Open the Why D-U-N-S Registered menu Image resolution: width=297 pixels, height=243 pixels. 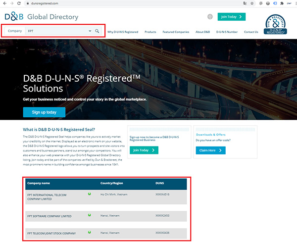123,32
